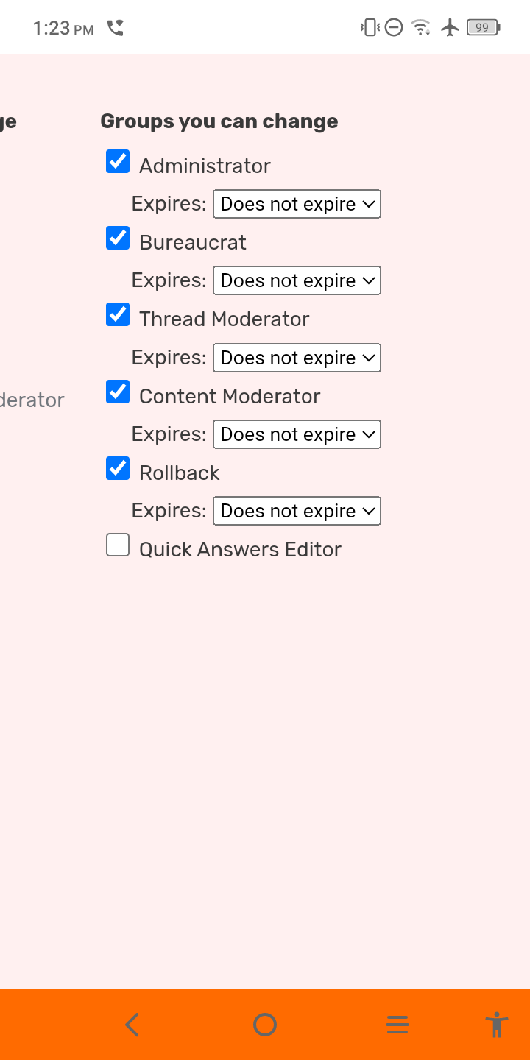Tap the Wi-Fi status icon
Screen dimensions: 530x1060
coord(421,28)
